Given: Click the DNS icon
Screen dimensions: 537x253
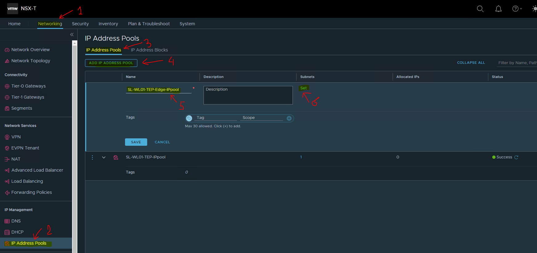Looking at the screenshot, I should [7, 221].
